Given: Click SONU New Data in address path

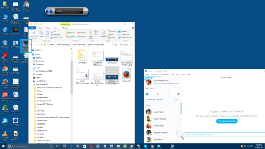Looking at the screenshot, I should (79, 45).
